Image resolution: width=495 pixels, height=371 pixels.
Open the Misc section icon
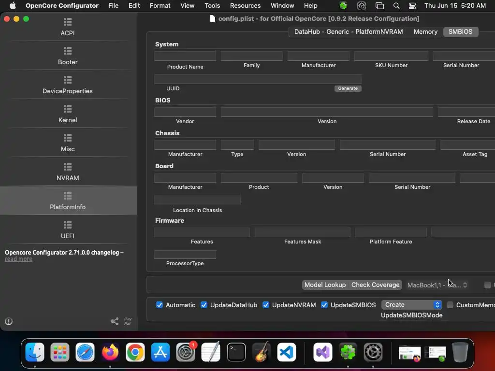point(68,138)
